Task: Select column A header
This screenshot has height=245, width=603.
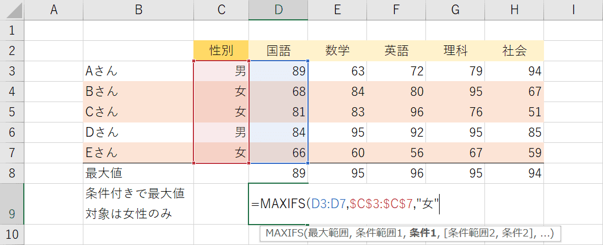Action: pyautogui.click(x=53, y=10)
